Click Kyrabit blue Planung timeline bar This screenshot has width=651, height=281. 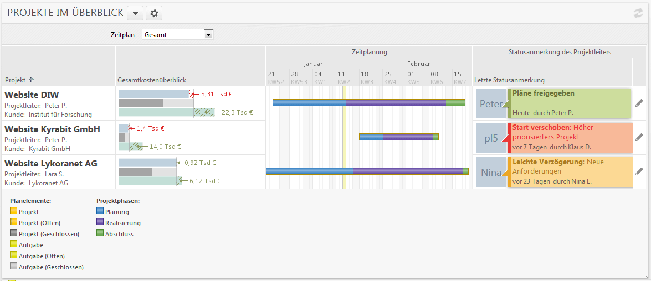point(371,137)
